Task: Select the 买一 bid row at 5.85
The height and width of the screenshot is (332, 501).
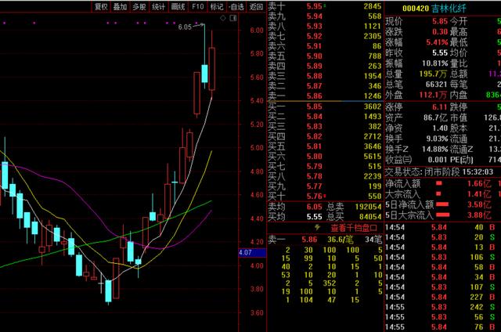Action: coord(325,107)
